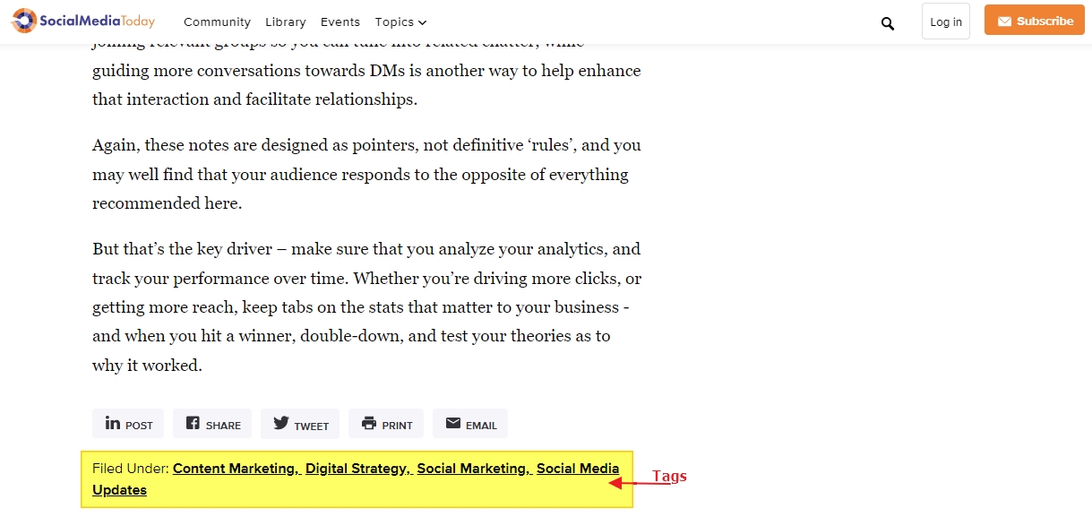Click the red Tags annotation label

pos(668,476)
